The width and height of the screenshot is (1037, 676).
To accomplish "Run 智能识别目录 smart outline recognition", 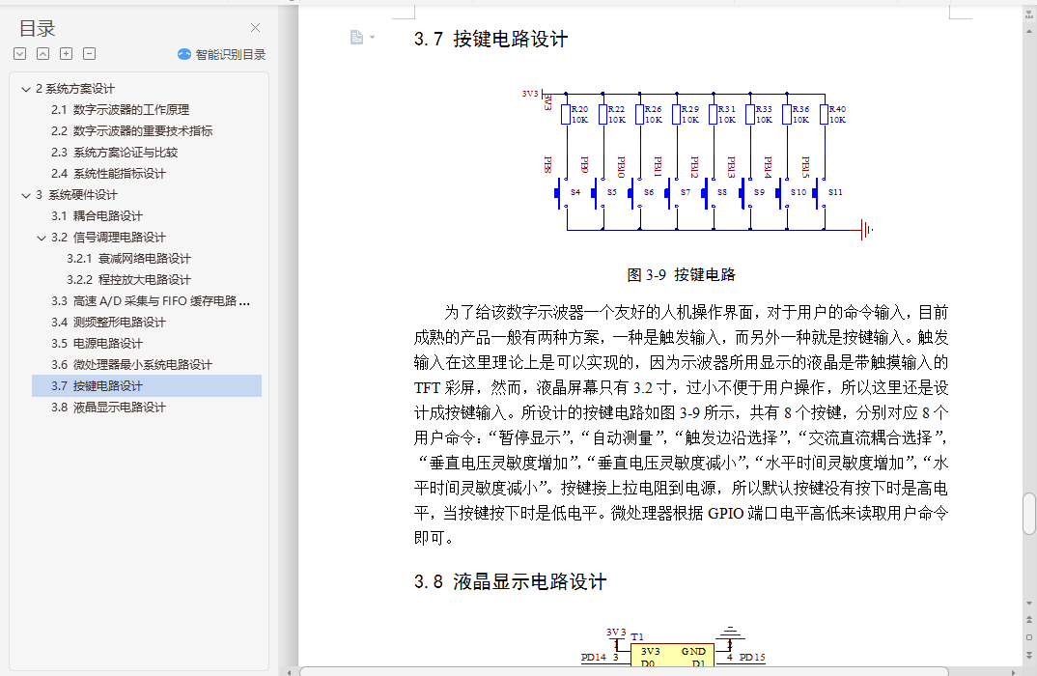I will [221, 54].
